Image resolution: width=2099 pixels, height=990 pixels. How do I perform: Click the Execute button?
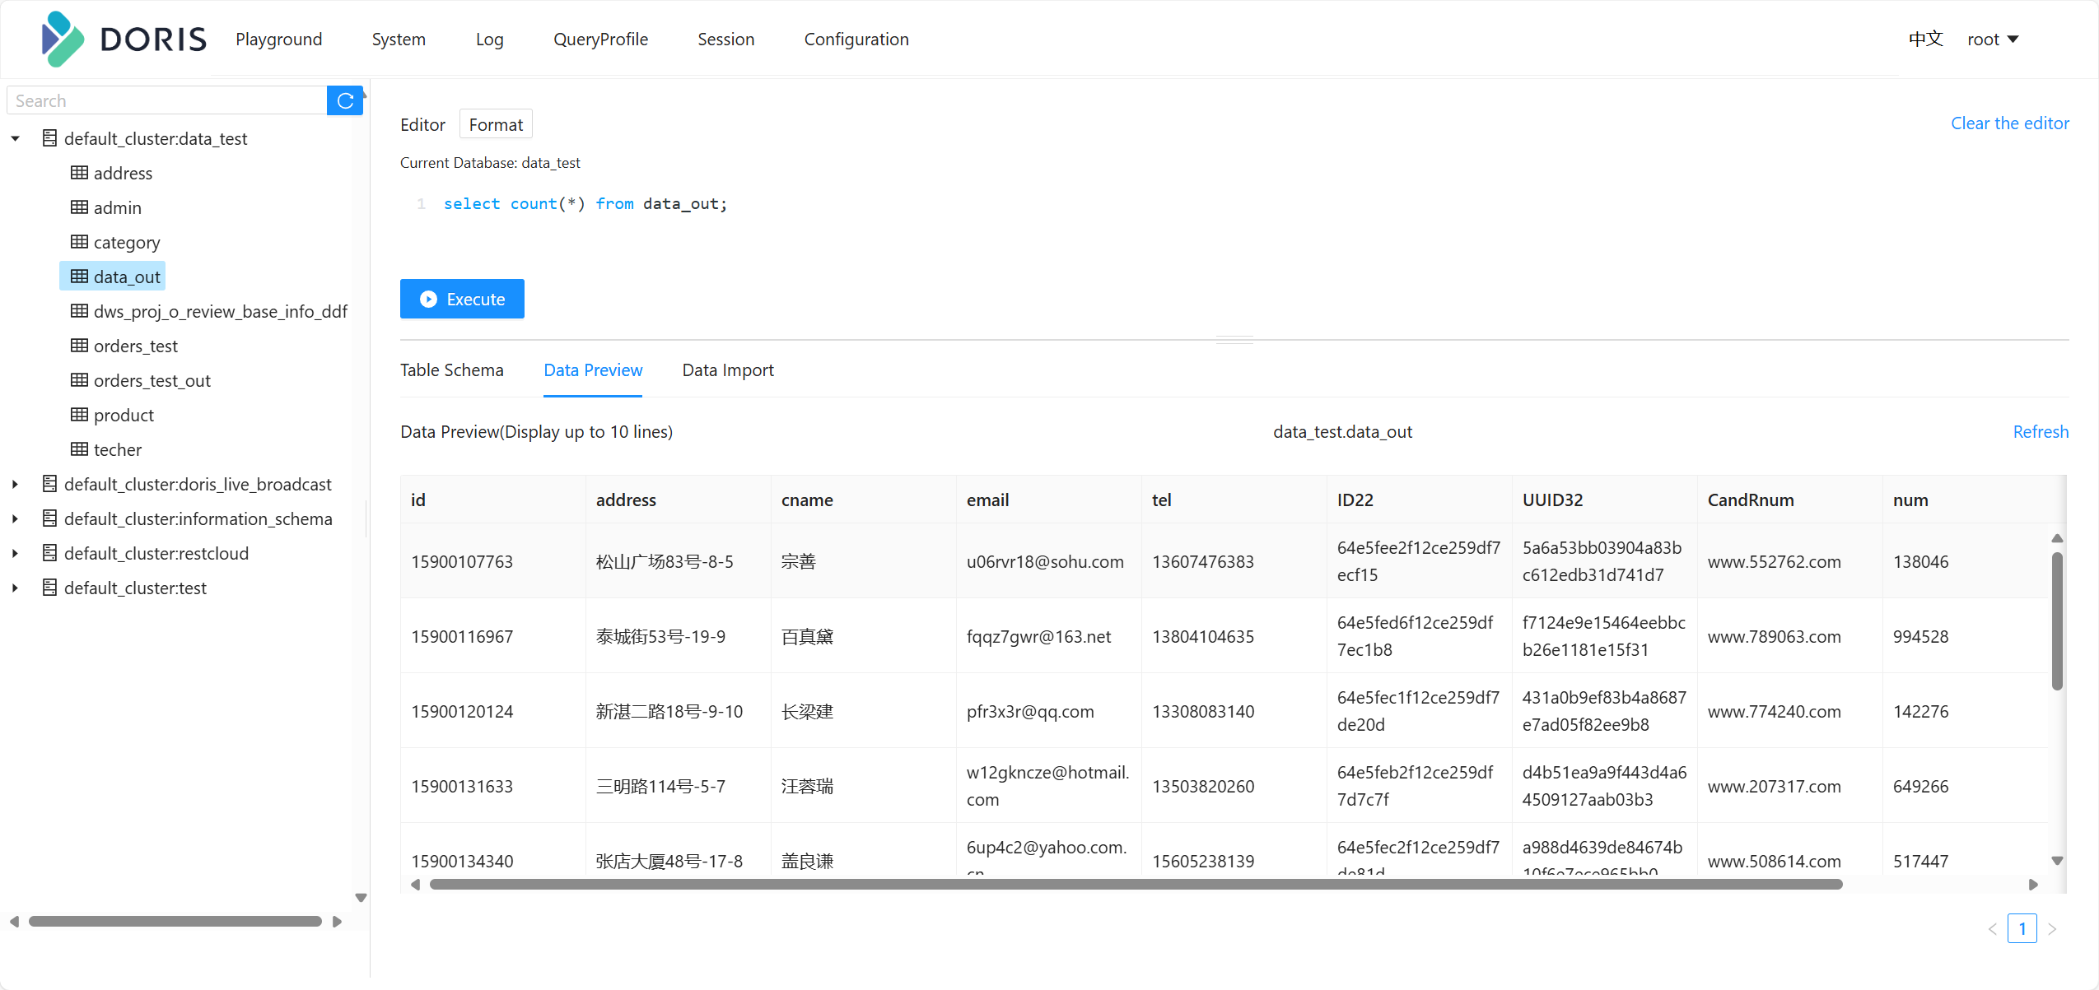click(462, 299)
